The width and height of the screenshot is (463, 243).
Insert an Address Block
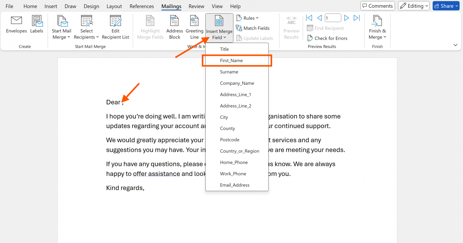tap(175, 27)
